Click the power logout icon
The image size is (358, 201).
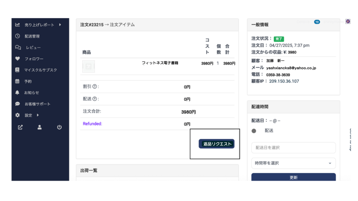click(59, 127)
